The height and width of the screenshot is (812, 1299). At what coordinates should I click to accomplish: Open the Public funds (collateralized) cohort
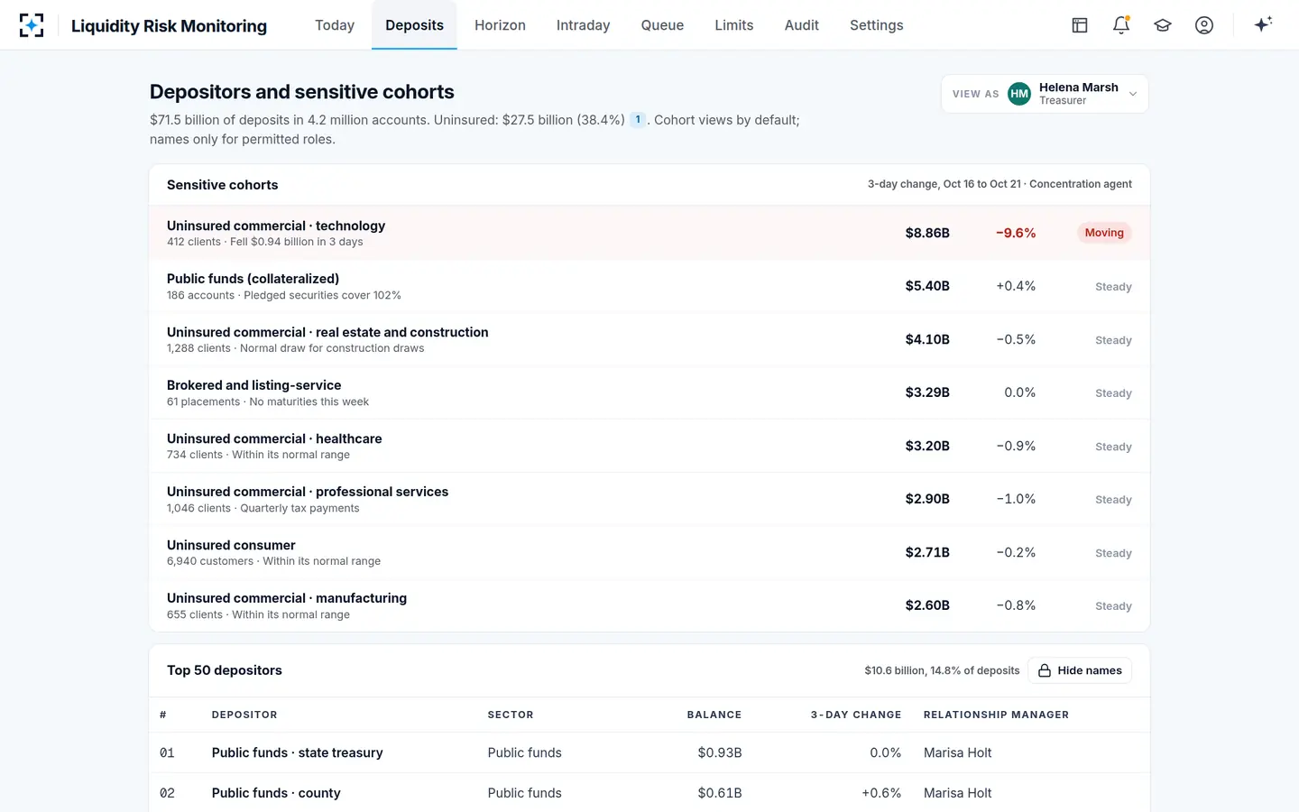(649, 286)
